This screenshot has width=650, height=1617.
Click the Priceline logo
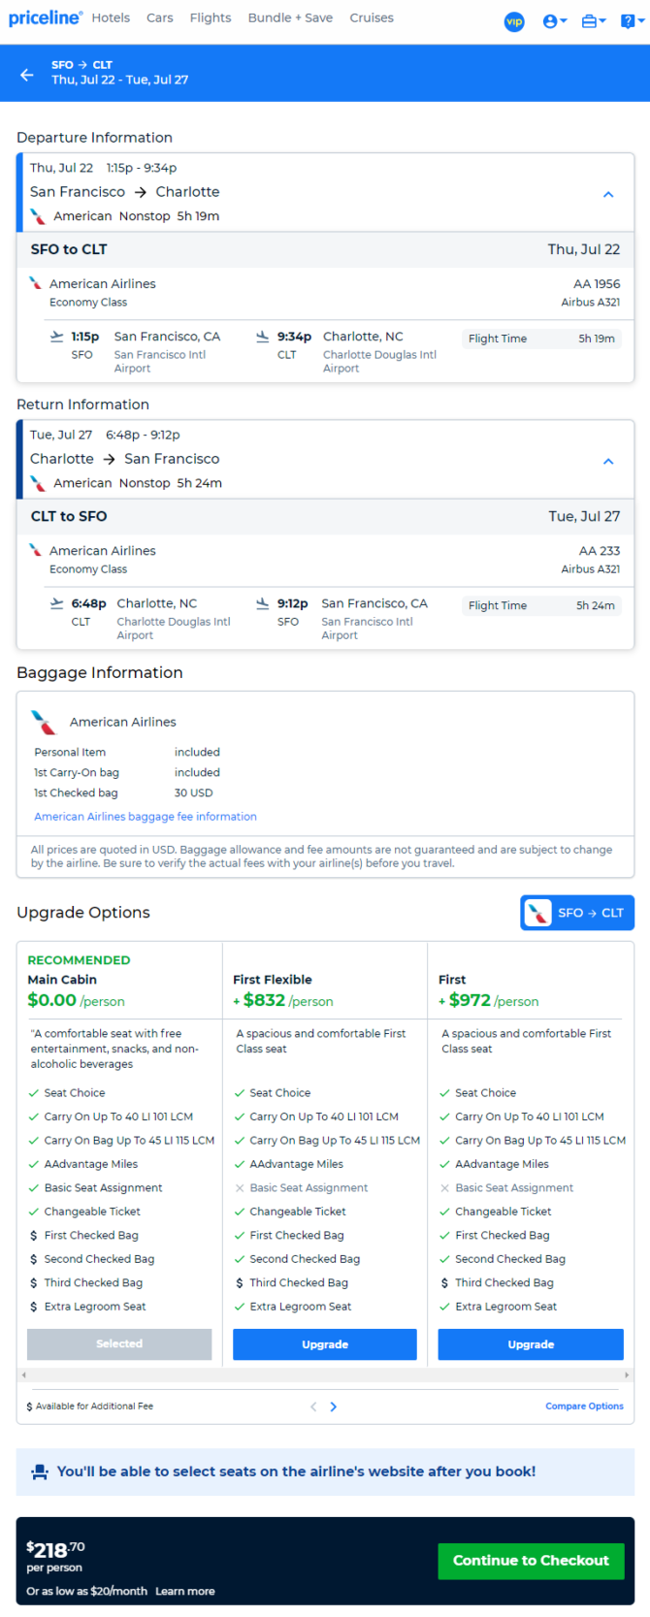tap(46, 18)
